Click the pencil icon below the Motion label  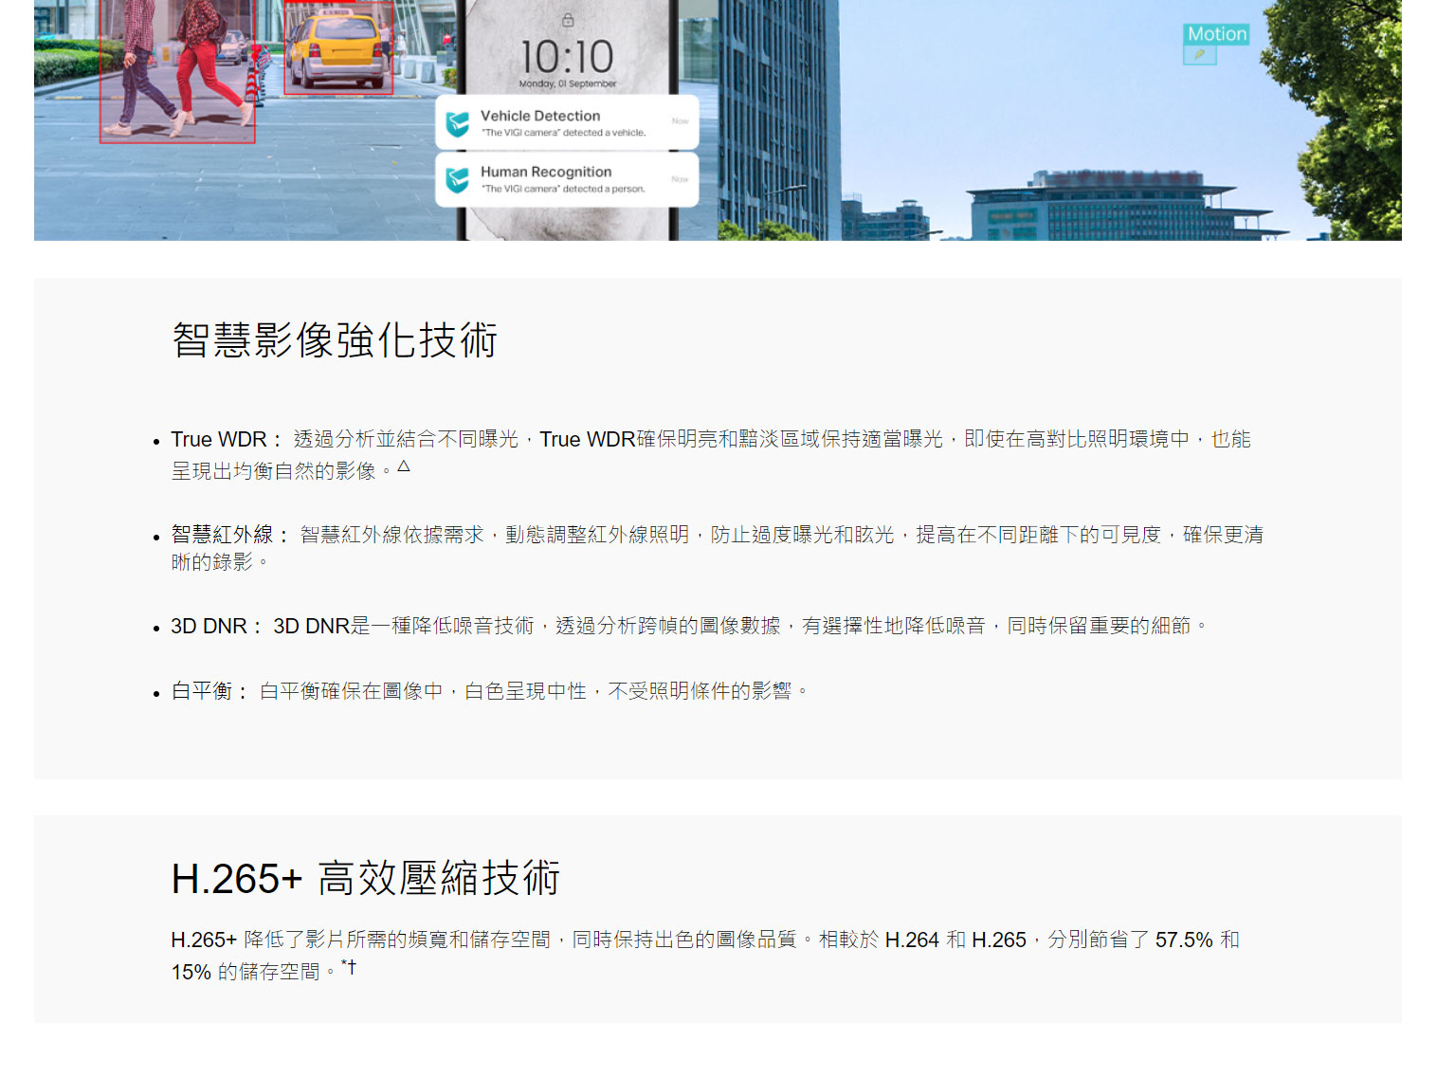click(x=1199, y=55)
